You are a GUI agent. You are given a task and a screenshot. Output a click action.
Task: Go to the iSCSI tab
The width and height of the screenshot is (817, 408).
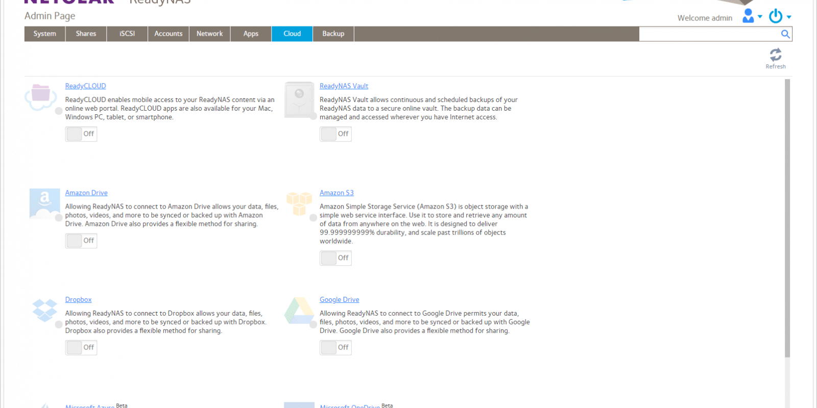[x=127, y=34]
